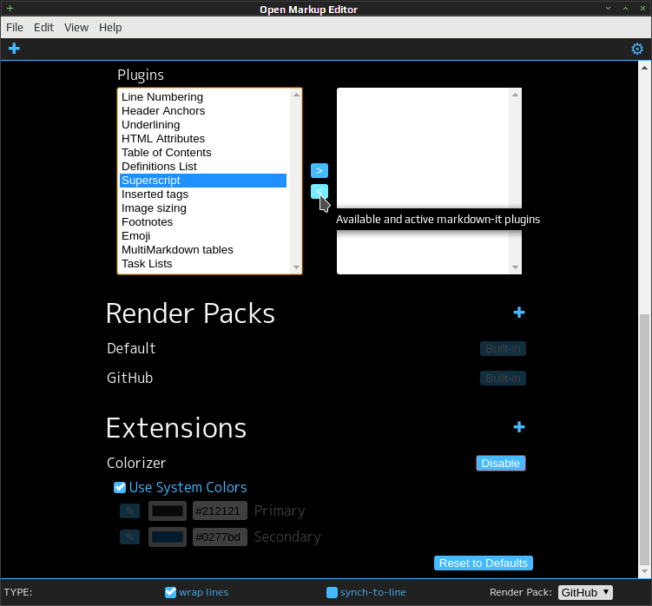Click the settings page scrollbar thumb
652x606 pixels.
[644, 439]
